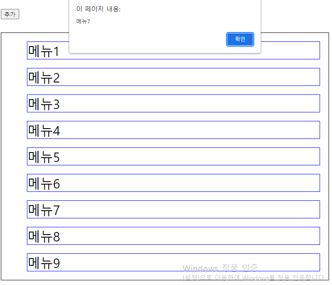Screen dimensions: 332x285
Task: Select the 메뉴5 item
Action: [x=173, y=156]
